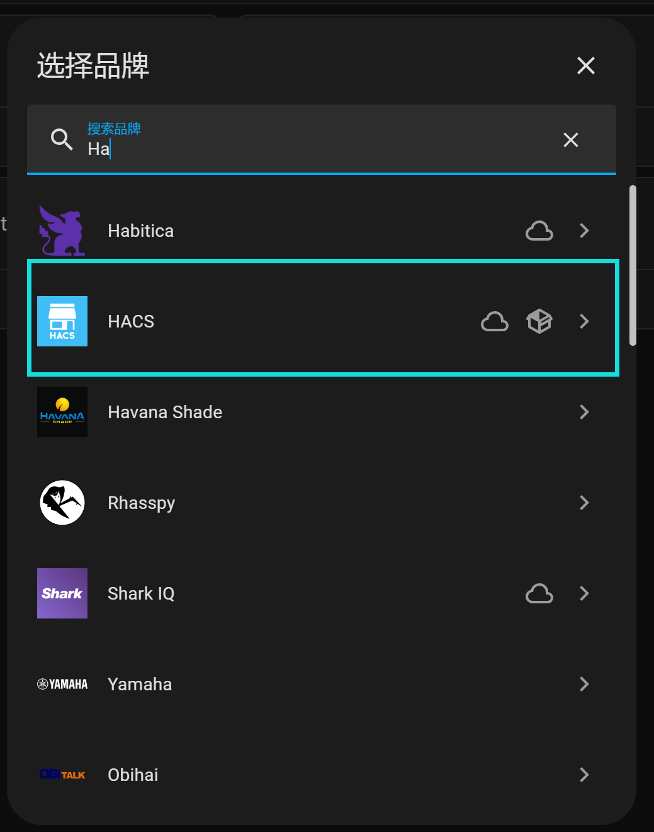Click the Habitica griffin logo

point(62,231)
